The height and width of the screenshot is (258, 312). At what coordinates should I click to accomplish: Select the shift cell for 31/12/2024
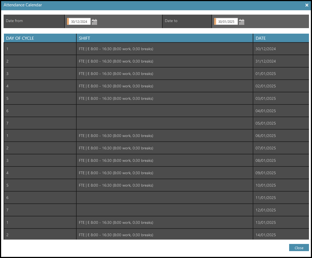click(116, 61)
